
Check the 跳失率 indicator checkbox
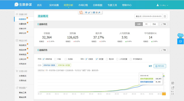click(x=107, y=59)
